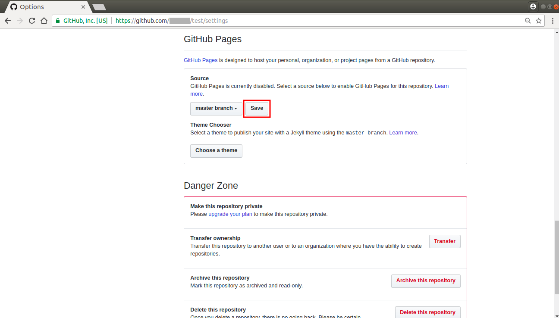
Task: Click the zoom magnifier icon in address bar
Action: (528, 21)
